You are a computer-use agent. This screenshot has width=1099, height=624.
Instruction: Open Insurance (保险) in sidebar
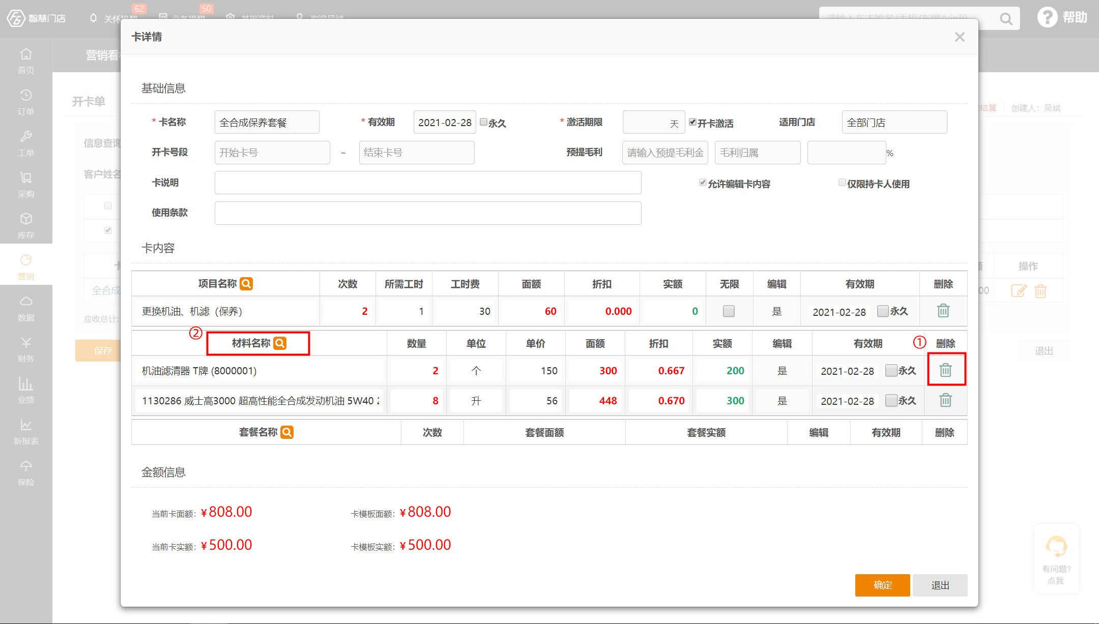[26, 472]
